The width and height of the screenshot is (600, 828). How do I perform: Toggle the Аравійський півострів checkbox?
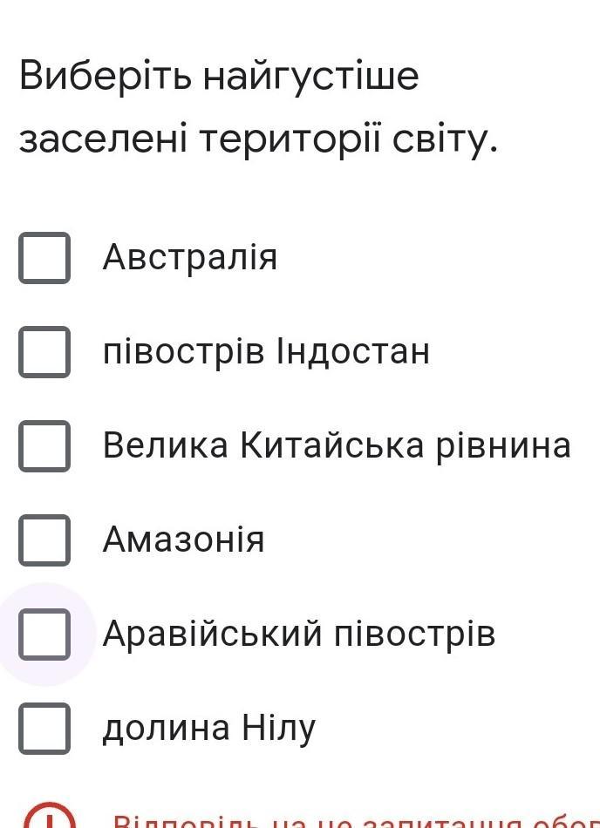click(44, 634)
